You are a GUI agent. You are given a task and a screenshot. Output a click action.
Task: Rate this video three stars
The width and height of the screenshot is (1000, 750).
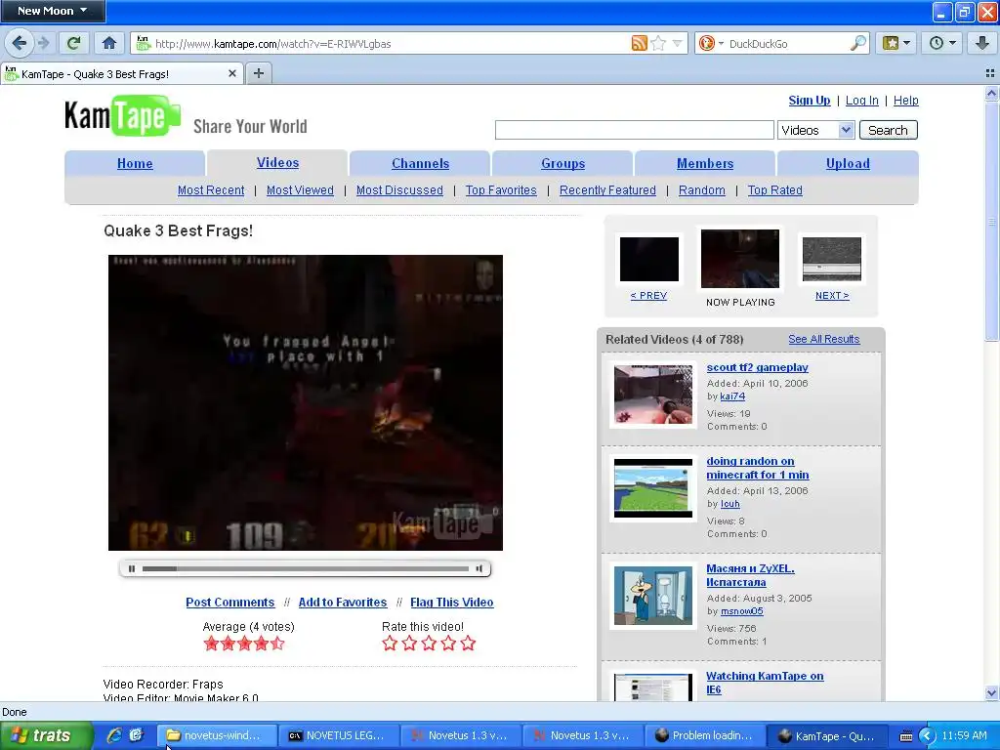point(429,643)
